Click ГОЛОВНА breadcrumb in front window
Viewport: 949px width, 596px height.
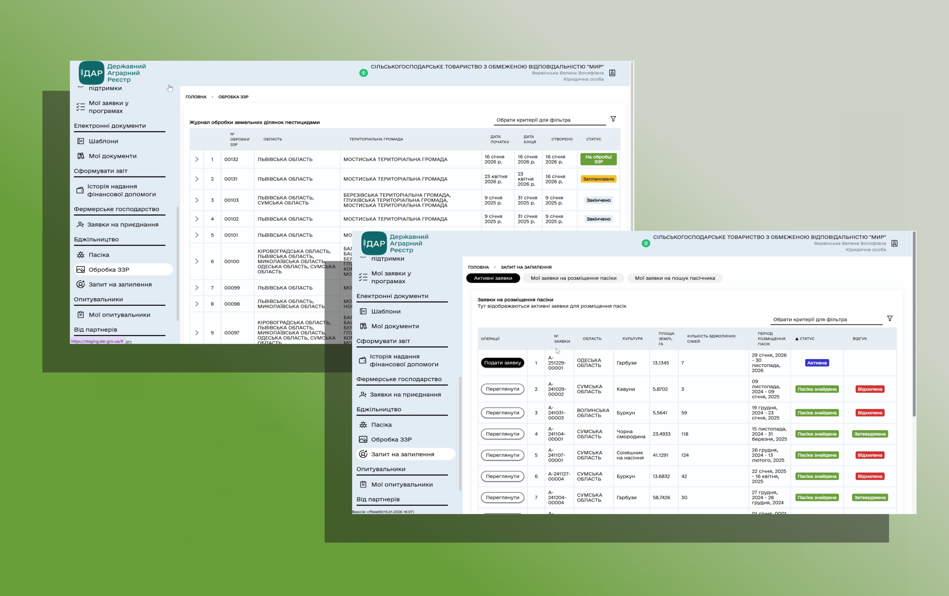pos(478,267)
